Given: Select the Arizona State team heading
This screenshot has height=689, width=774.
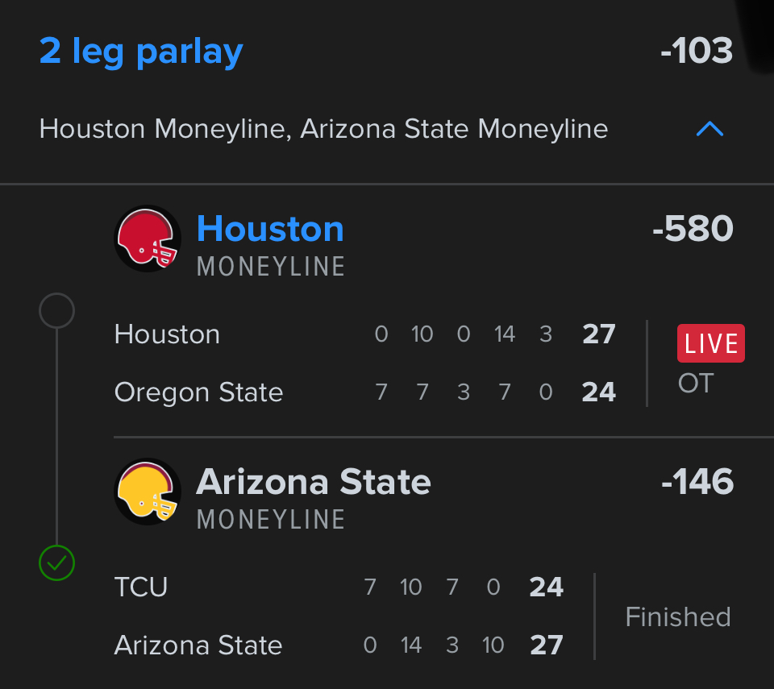Looking at the screenshot, I should pos(314,482).
